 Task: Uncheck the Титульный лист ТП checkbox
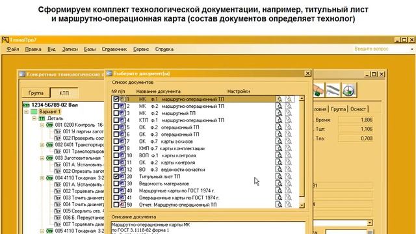point(116,176)
